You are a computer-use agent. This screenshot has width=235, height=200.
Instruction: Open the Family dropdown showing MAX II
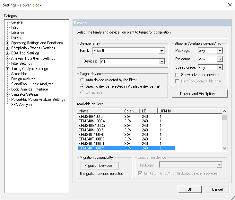click(161, 51)
